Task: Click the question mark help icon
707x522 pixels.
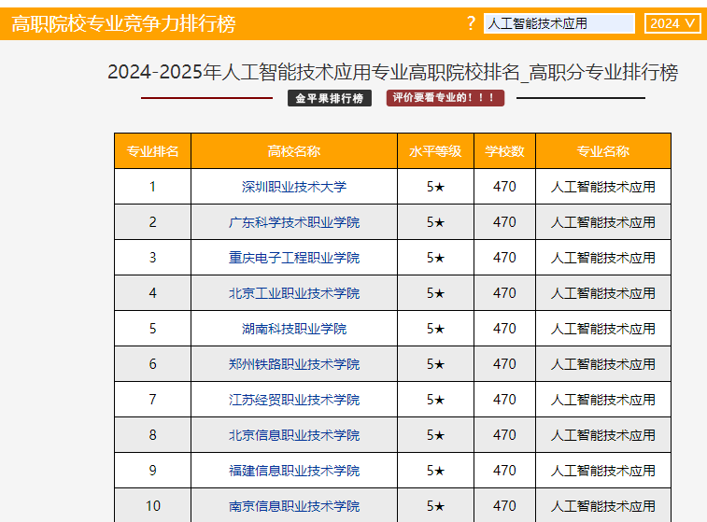Action: [x=471, y=23]
